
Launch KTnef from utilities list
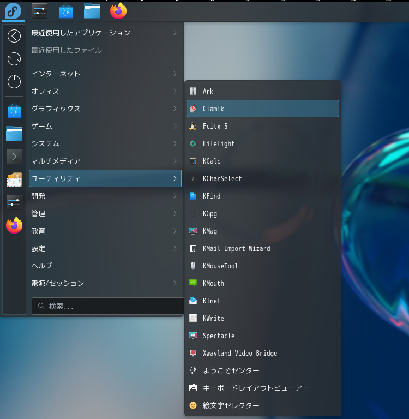click(x=263, y=301)
